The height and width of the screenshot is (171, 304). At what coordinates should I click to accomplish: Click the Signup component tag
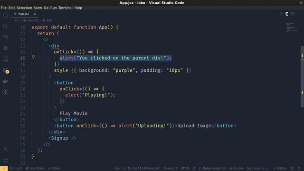click(59, 138)
